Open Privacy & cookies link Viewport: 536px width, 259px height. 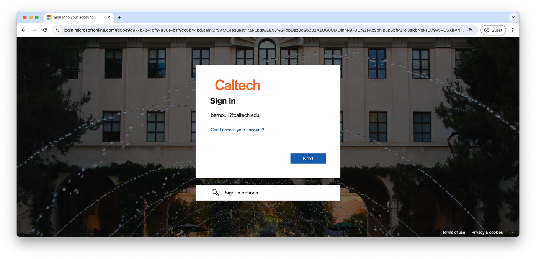click(487, 232)
